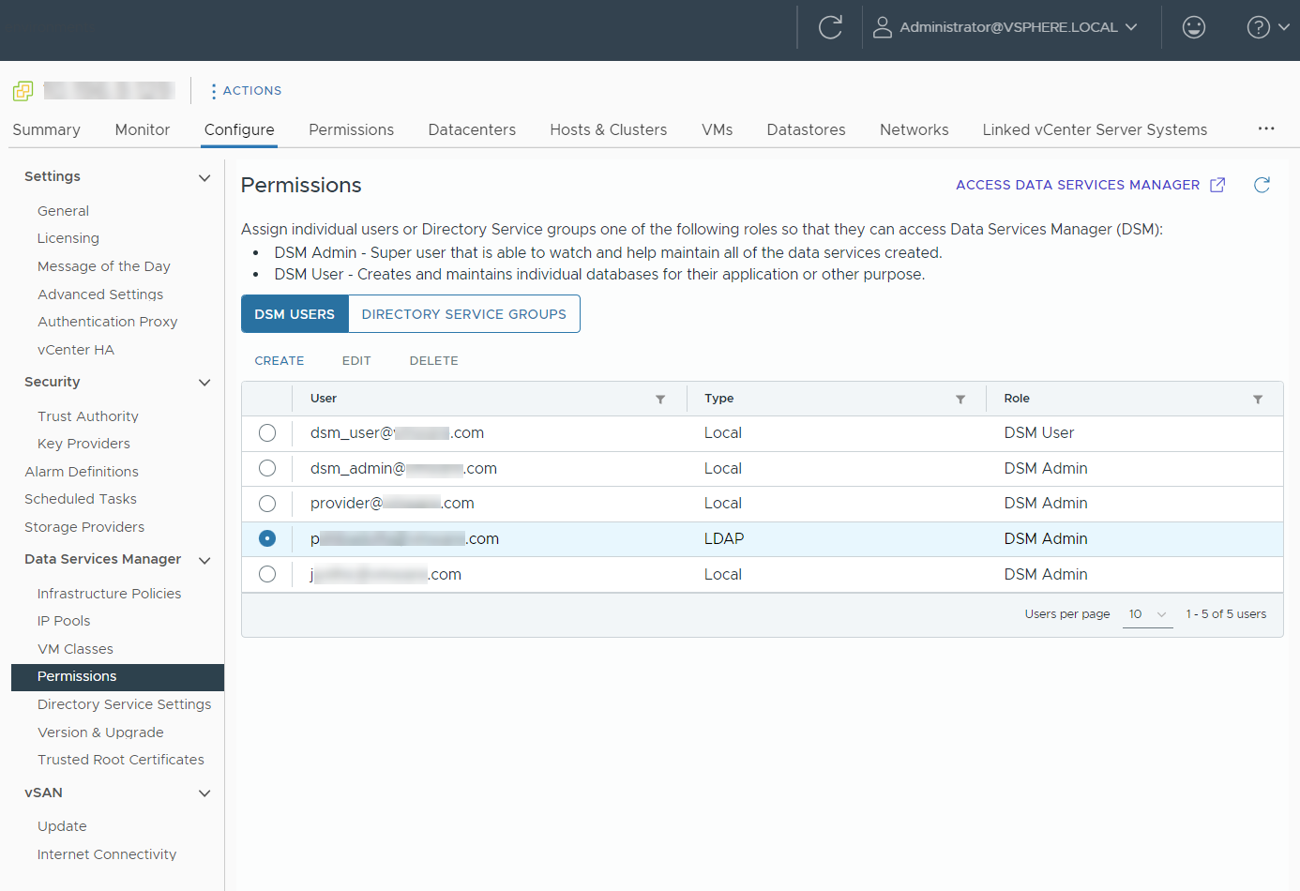Click the external link icon beside Access Data Services Manager
This screenshot has width=1300, height=891.
tap(1217, 185)
